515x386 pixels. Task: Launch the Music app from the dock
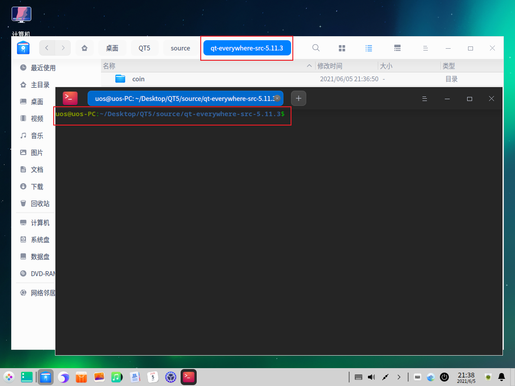tap(117, 377)
